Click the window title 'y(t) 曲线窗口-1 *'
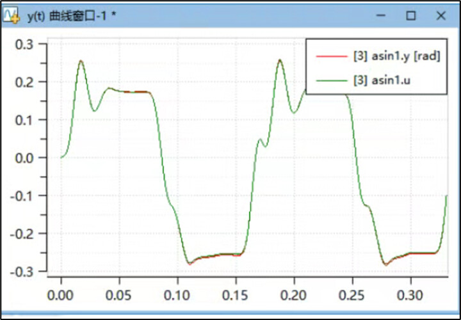 point(72,17)
